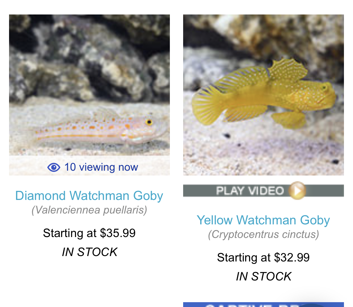The height and width of the screenshot is (307, 353).
Task: Click IN STOCK under the Yellow Watchman Goby
Action: (x=263, y=277)
